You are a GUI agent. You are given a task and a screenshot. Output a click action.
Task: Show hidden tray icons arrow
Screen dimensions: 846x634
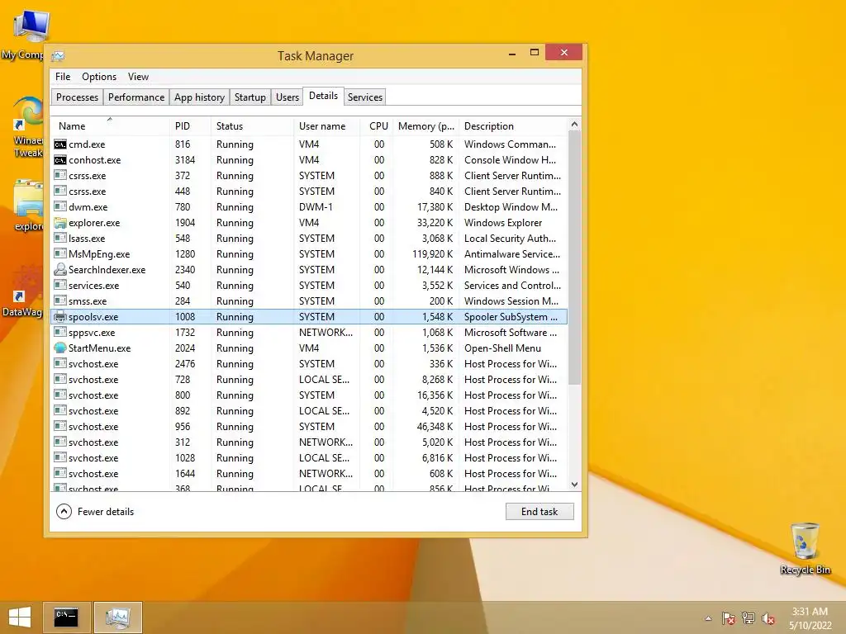[x=708, y=619]
